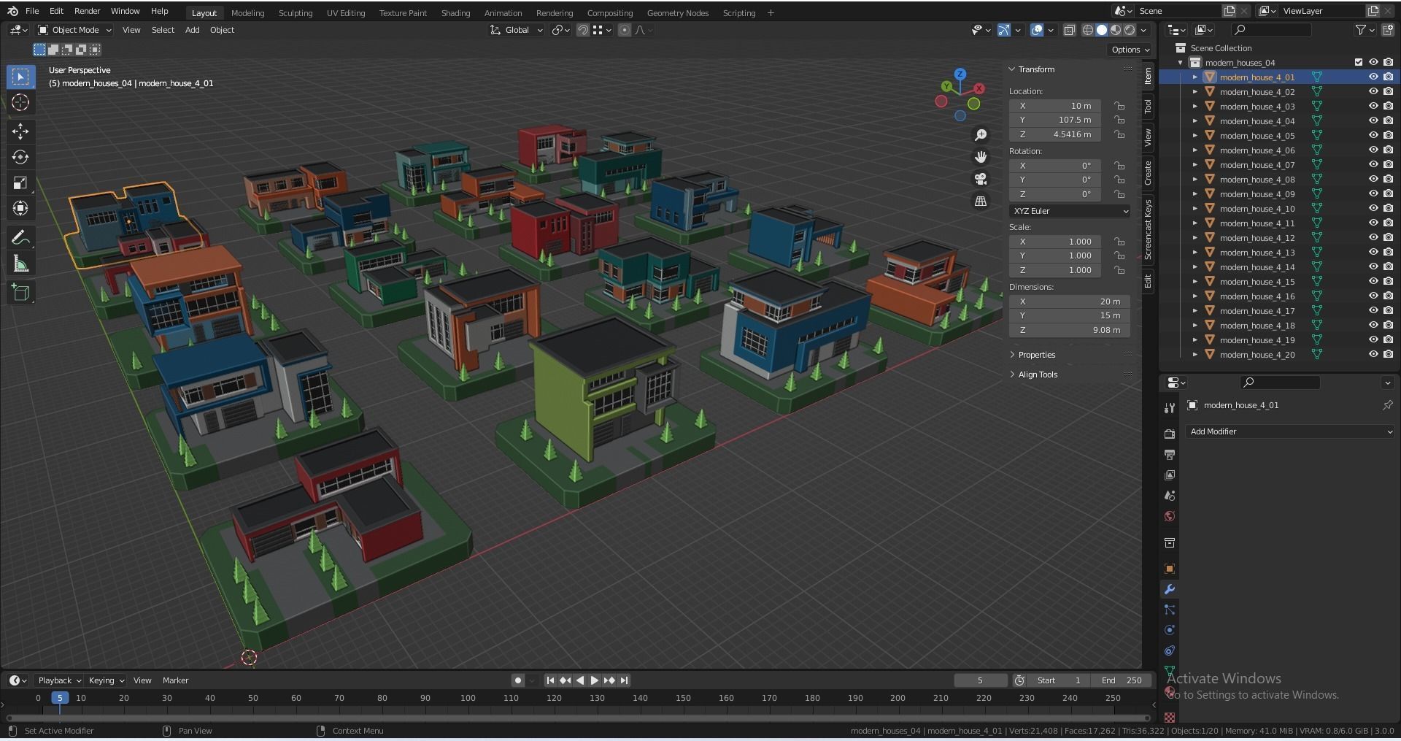Activate the Rotate tool

click(x=20, y=157)
